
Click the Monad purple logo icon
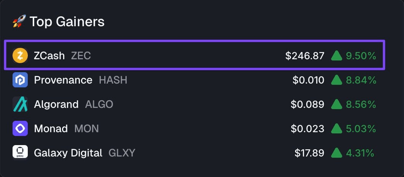(20, 129)
